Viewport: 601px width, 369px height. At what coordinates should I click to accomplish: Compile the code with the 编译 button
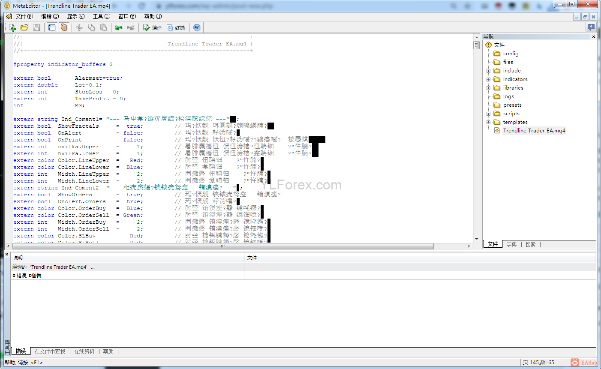click(152, 27)
